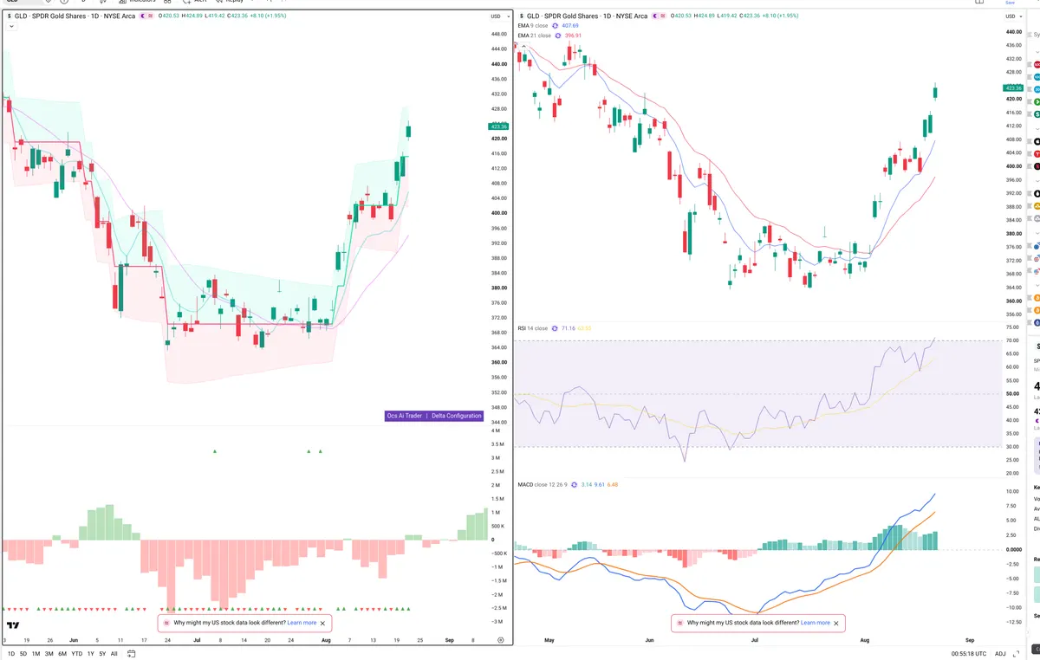1040x660 pixels.
Task: Click the delayed data icon in right chart header
Action: (663, 16)
